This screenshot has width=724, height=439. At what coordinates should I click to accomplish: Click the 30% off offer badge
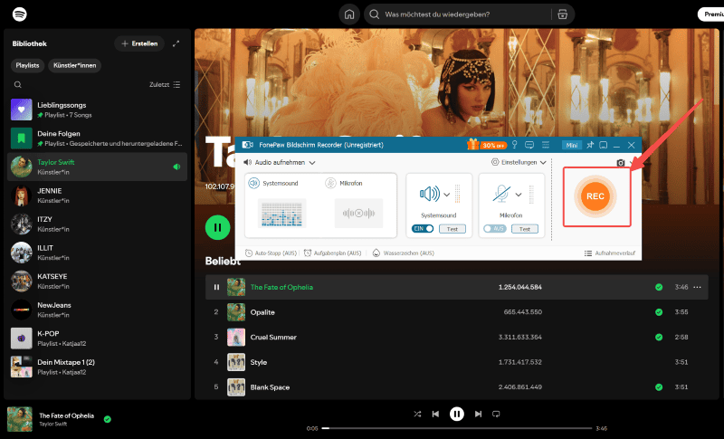[x=493, y=145]
